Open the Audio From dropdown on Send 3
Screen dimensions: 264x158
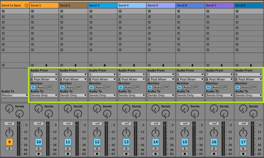102,75
